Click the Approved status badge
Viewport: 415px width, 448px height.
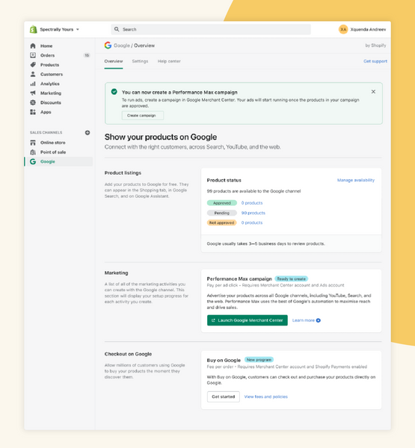point(222,203)
